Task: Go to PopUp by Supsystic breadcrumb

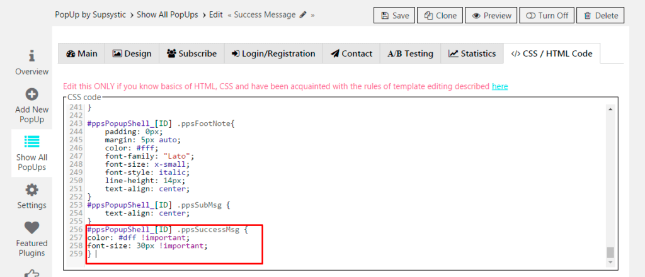Action: point(91,15)
